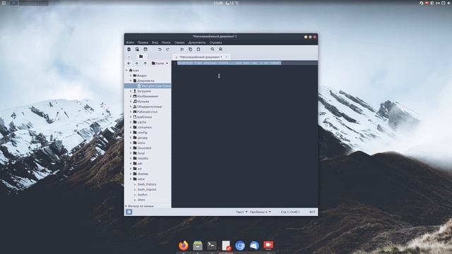
Task: Toggle the side panel from status bar
Action: click(129, 212)
